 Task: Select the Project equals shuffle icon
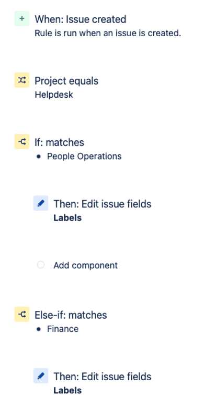pos(22,80)
